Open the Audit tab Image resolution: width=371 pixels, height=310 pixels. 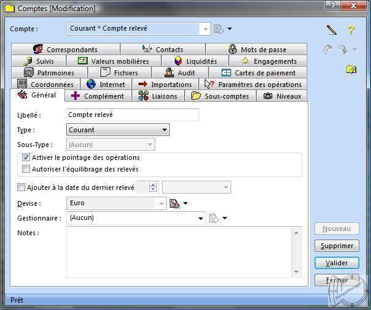(180, 73)
